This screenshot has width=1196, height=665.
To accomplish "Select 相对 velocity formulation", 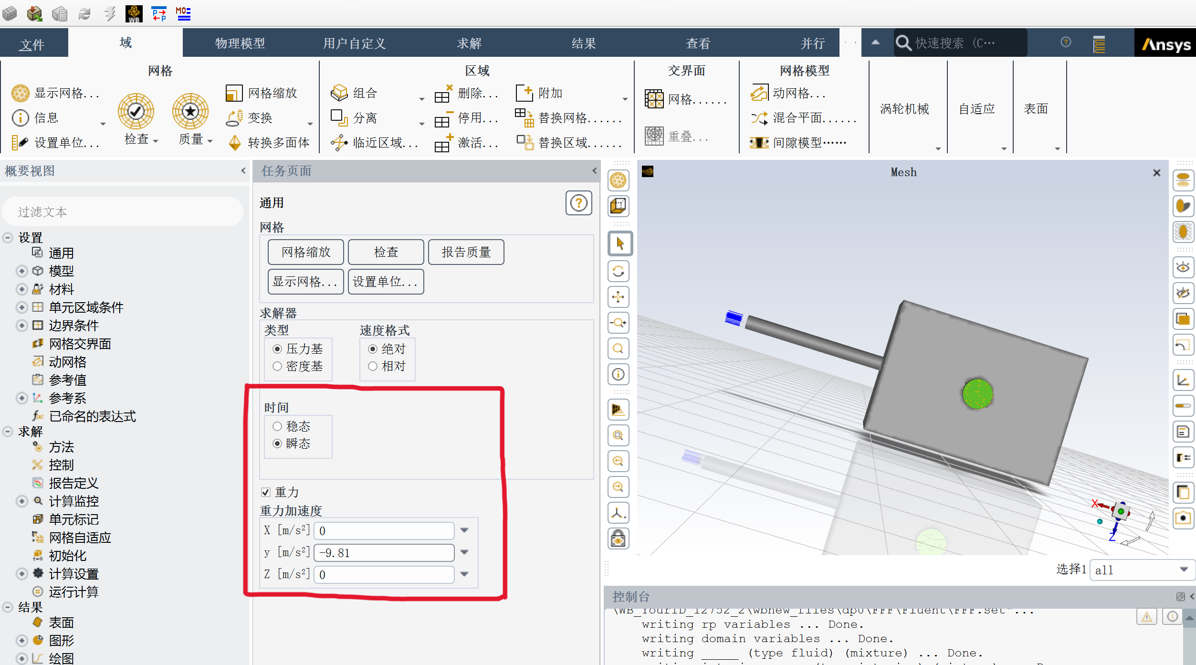I will [373, 366].
